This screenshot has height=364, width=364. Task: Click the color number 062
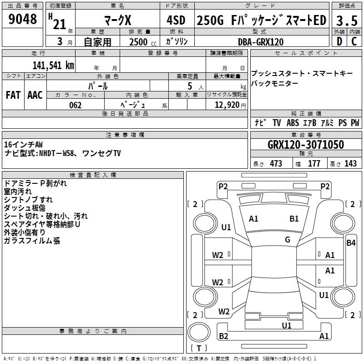click(76, 105)
